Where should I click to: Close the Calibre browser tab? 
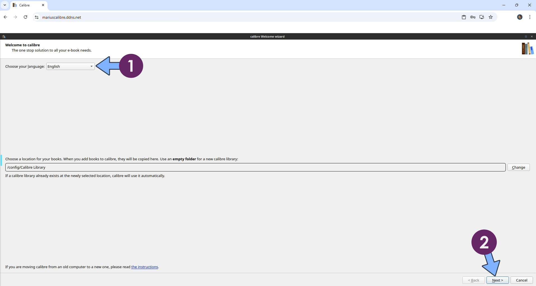(x=43, y=5)
